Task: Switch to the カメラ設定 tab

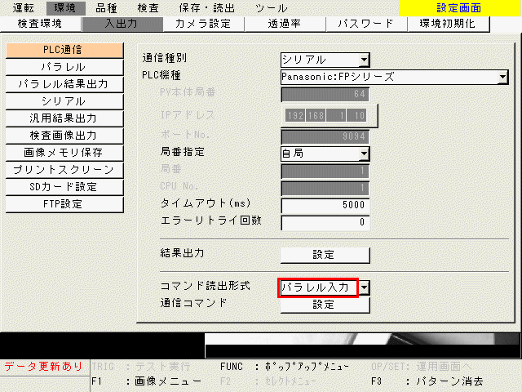Action: point(202,23)
